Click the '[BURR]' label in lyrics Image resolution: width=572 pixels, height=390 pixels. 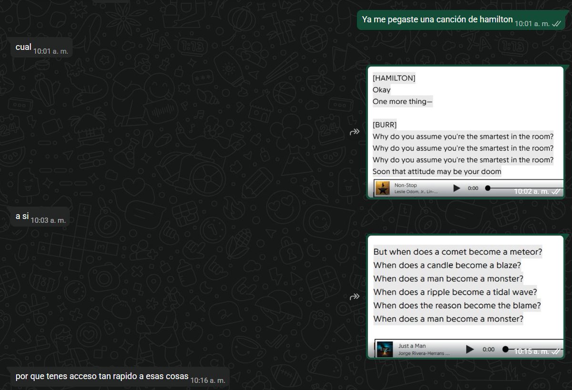tap(384, 125)
